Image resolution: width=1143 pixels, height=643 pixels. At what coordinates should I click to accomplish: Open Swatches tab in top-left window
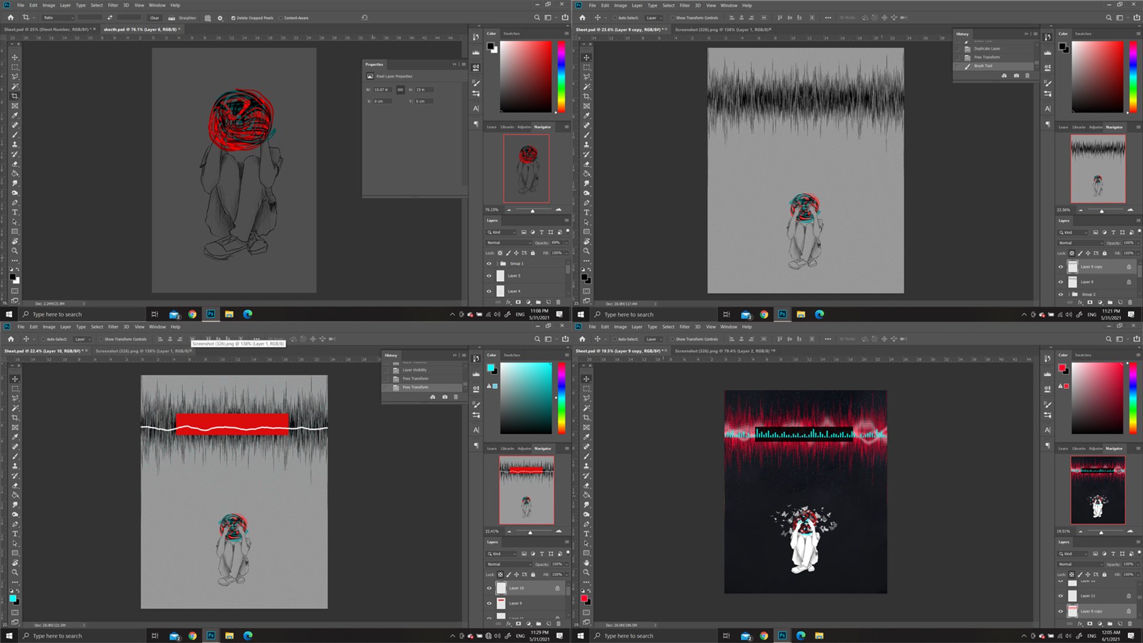click(x=511, y=33)
